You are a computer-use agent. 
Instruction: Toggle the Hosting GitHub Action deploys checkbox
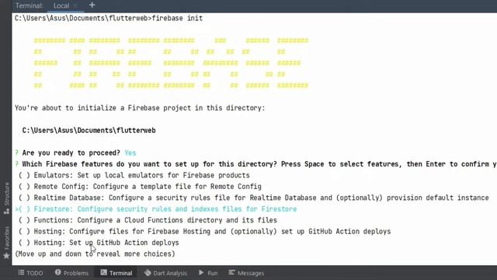[x=24, y=243]
